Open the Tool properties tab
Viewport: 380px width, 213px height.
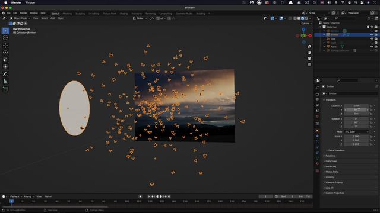coord(317,88)
